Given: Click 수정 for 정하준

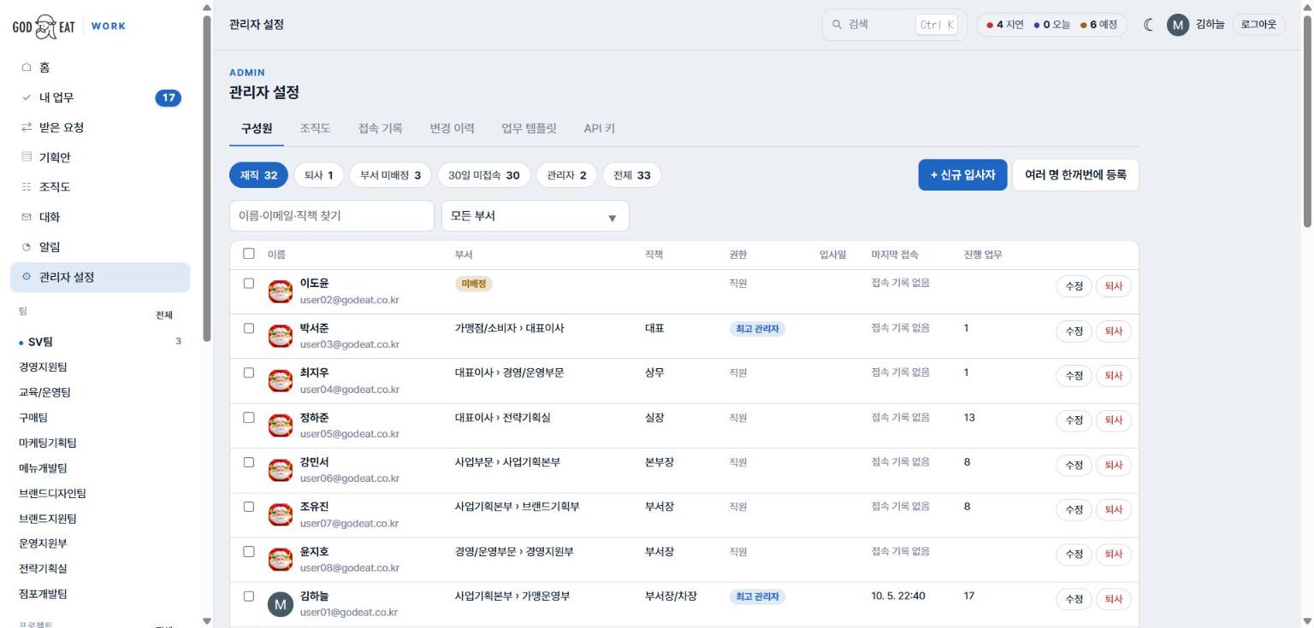Looking at the screenshot, I should (1074, 420).
